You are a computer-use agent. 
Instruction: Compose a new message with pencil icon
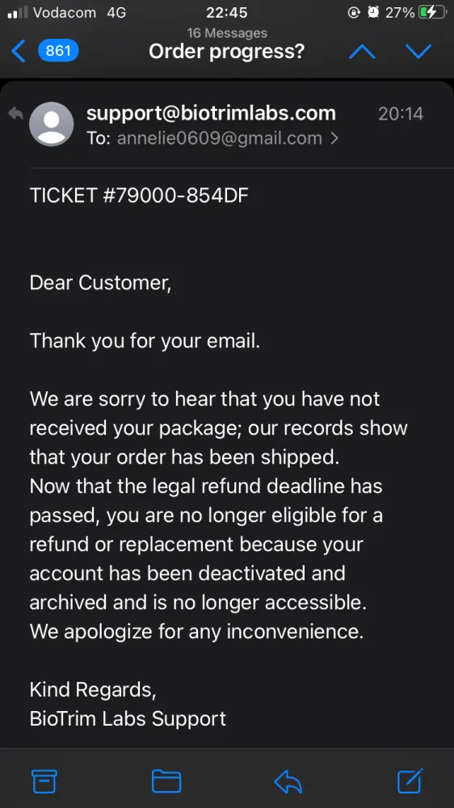click(410, 781)
